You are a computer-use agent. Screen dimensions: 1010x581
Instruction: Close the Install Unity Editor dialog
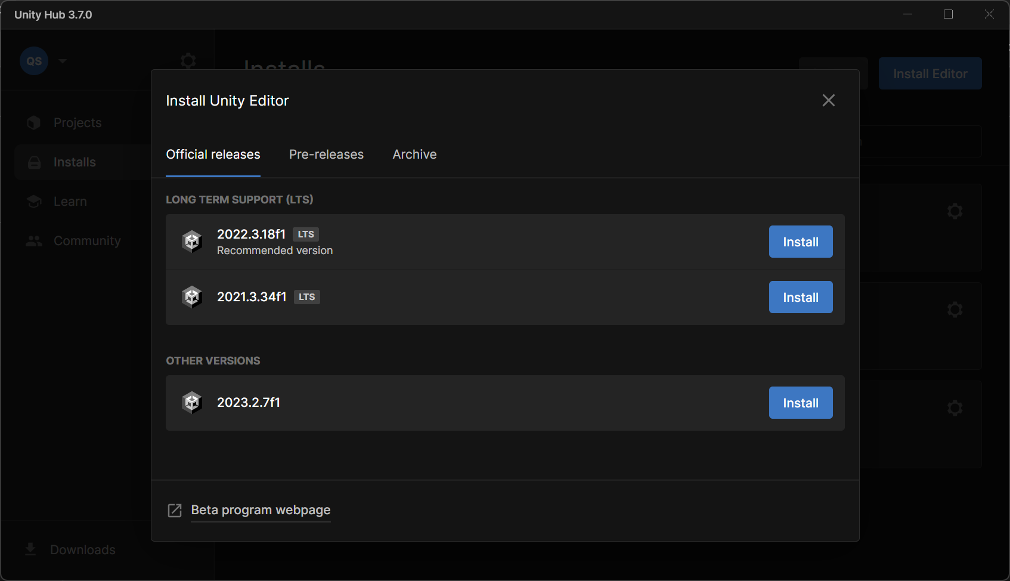[828, 100]
